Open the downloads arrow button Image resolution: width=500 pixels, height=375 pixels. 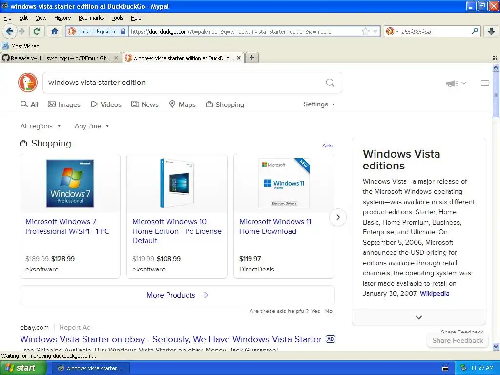click(x=491, y=31)
